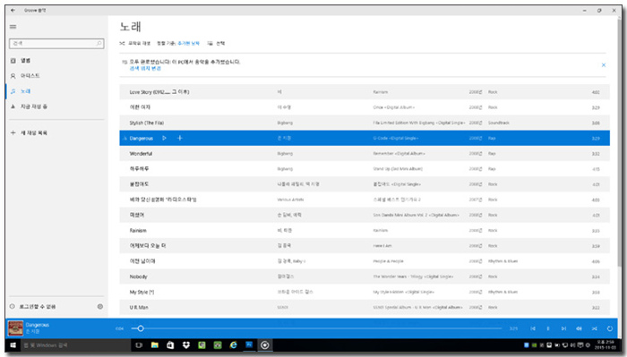Open the now-playing album art thumbnail
Viewport: 627px width, 357px height.
click(15, 328)
